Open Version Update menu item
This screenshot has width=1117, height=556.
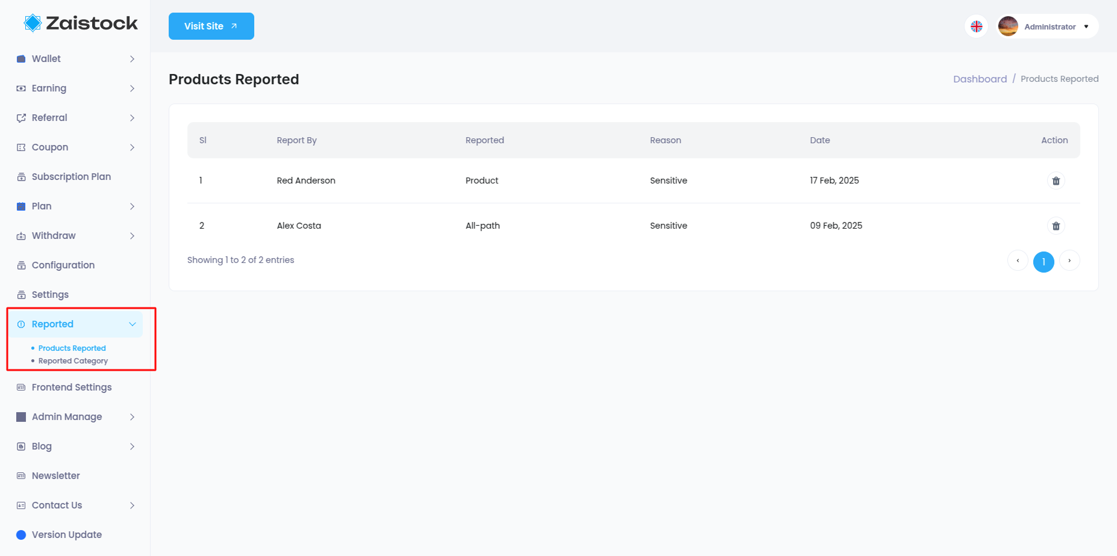(66, 535)
